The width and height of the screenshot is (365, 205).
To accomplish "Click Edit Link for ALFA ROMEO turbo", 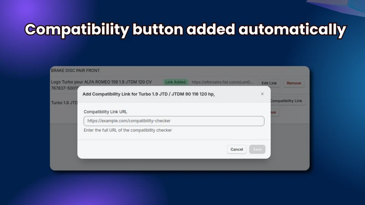I will [x=269, y=83].
